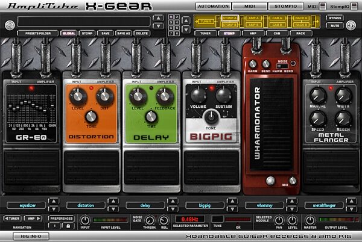Click the Input gain knob
The image size is (362, 242).
[84, 220]
